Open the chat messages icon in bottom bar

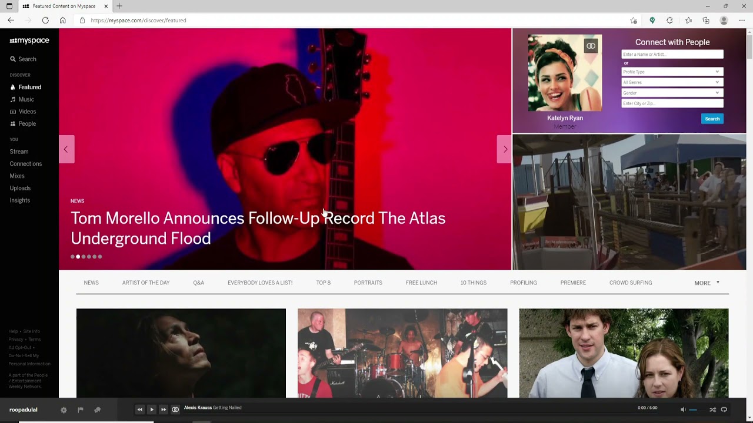pyautogui.click(x=98, y=410)
